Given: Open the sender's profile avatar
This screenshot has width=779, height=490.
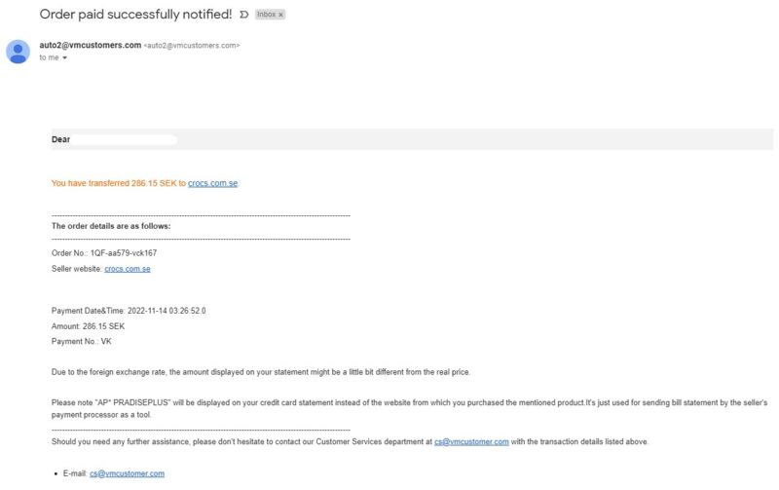Looking at the screenshot, I should (x=18, y=52).
